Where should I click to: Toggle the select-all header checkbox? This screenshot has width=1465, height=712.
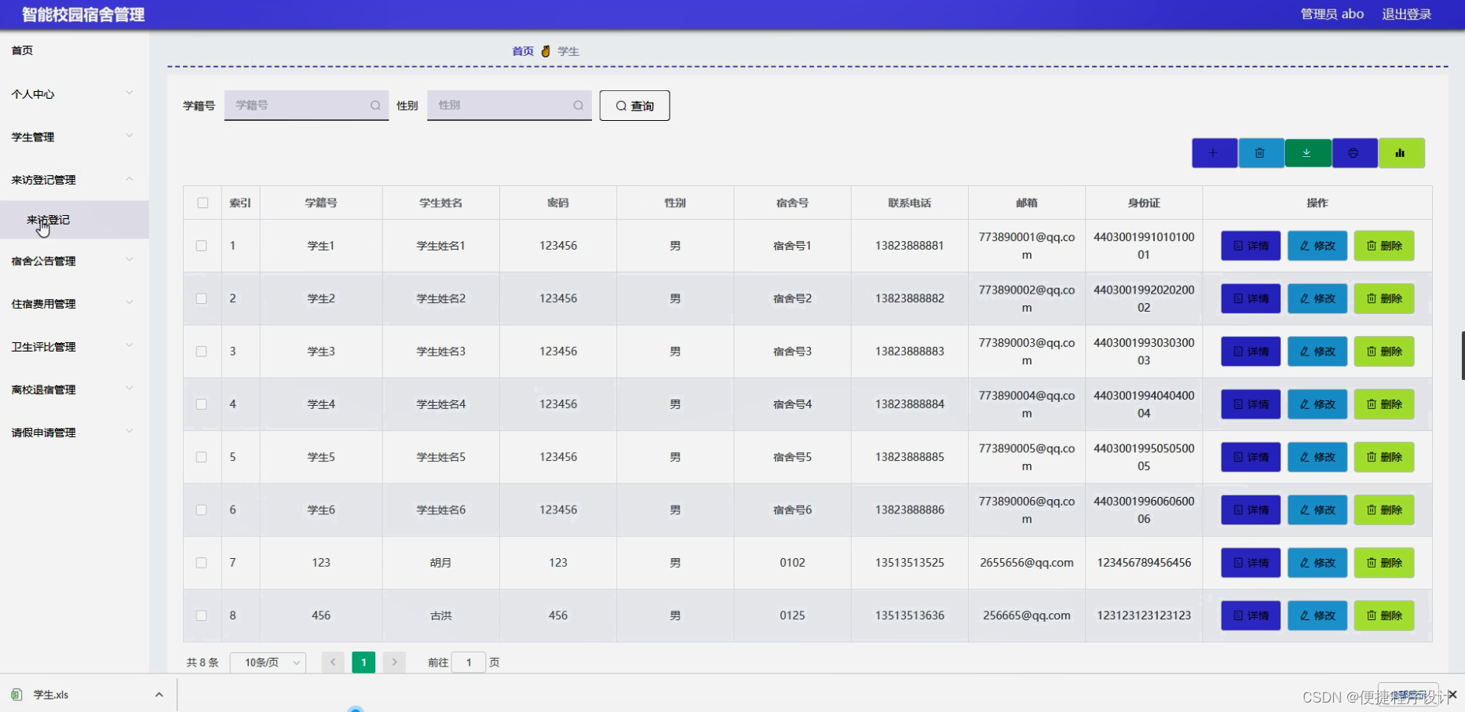pyautogui.click(x=203, y=203)
